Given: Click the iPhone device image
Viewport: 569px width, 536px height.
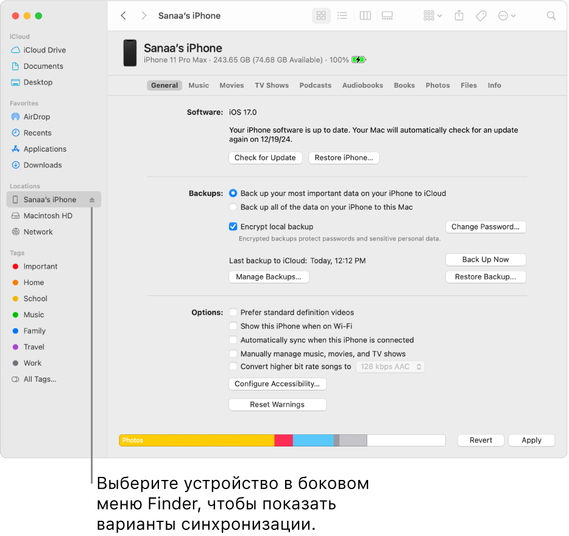Looking at the screenshot, I should [130, 53].
